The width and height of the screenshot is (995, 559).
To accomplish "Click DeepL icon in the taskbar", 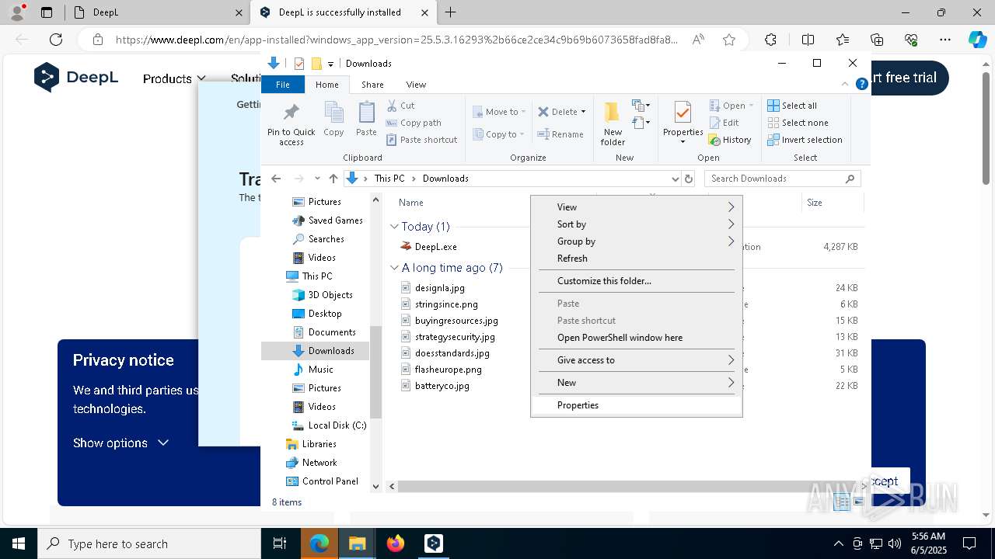I will click(x=434, y=543).
